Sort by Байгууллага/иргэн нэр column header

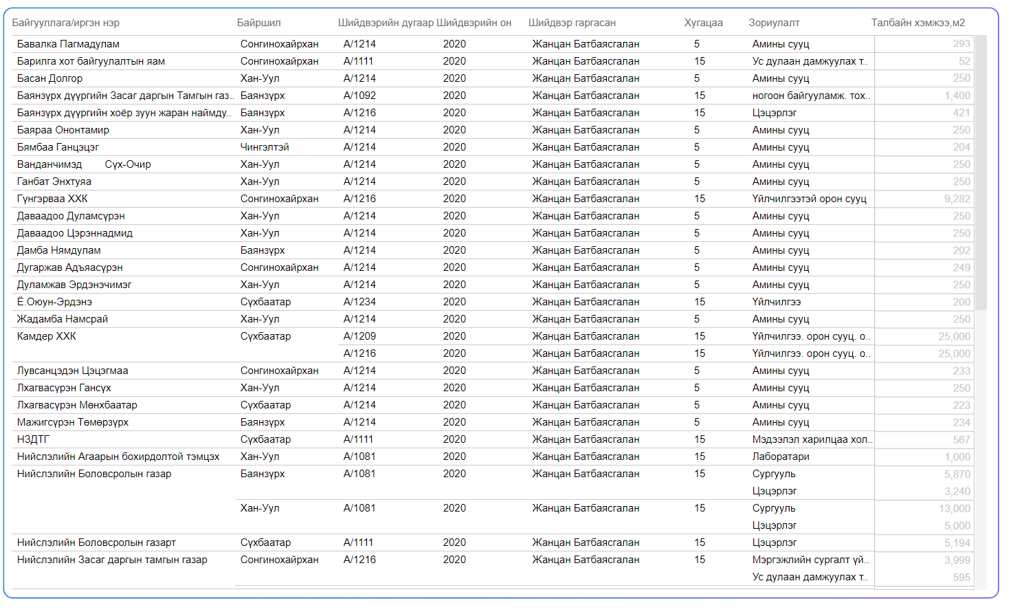tap(65, 23)
